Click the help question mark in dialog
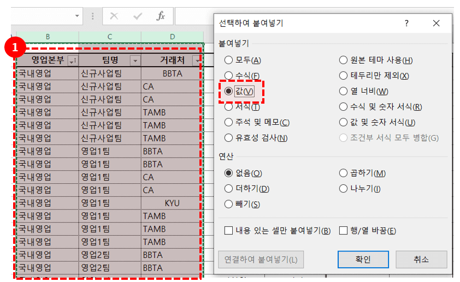 click(x=406, y=23)
